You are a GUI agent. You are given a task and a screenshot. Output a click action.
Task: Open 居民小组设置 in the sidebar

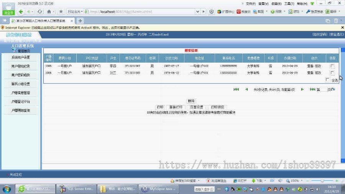point(20,84)
